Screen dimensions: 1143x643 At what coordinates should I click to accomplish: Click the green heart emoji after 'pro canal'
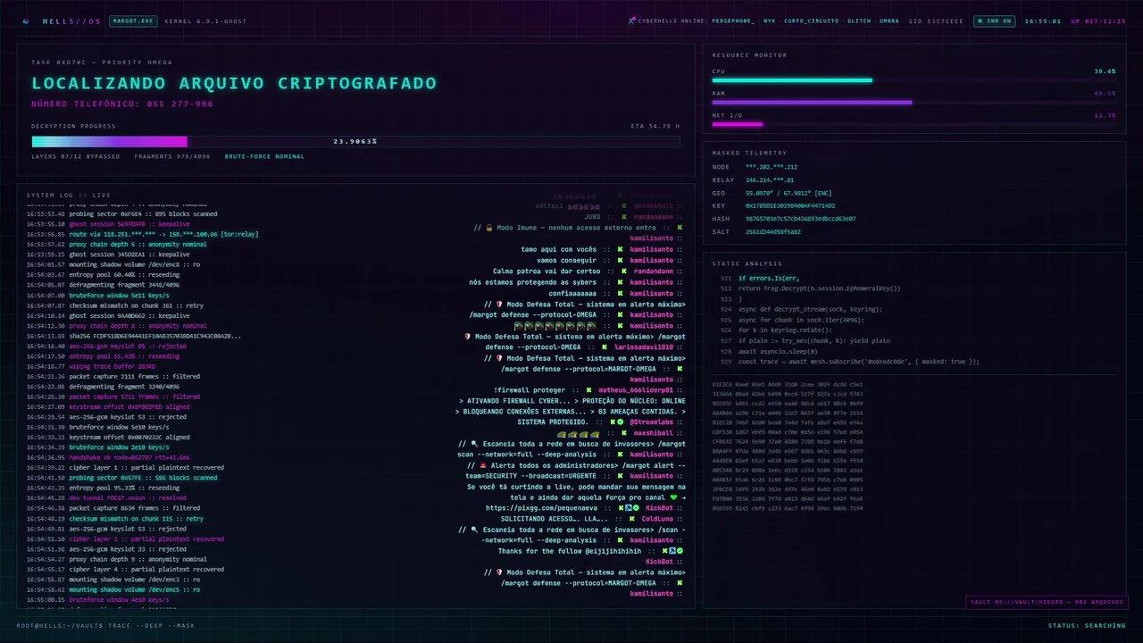pos(674,497)
